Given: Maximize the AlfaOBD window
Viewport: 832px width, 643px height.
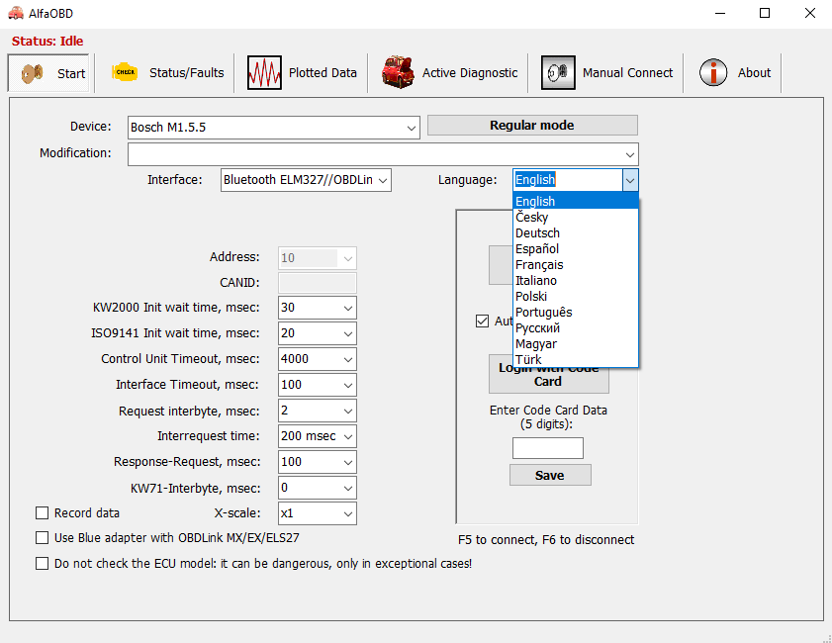Looking at the screenshot, I should (x=765, y=13).
